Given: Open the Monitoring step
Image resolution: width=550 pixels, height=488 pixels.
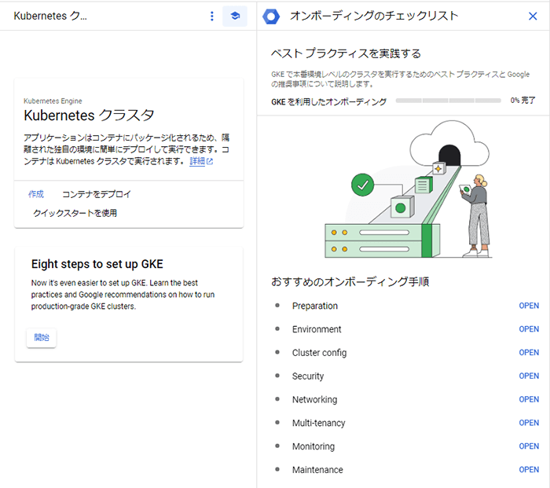Looking at the screenshot, I should 529,446.
